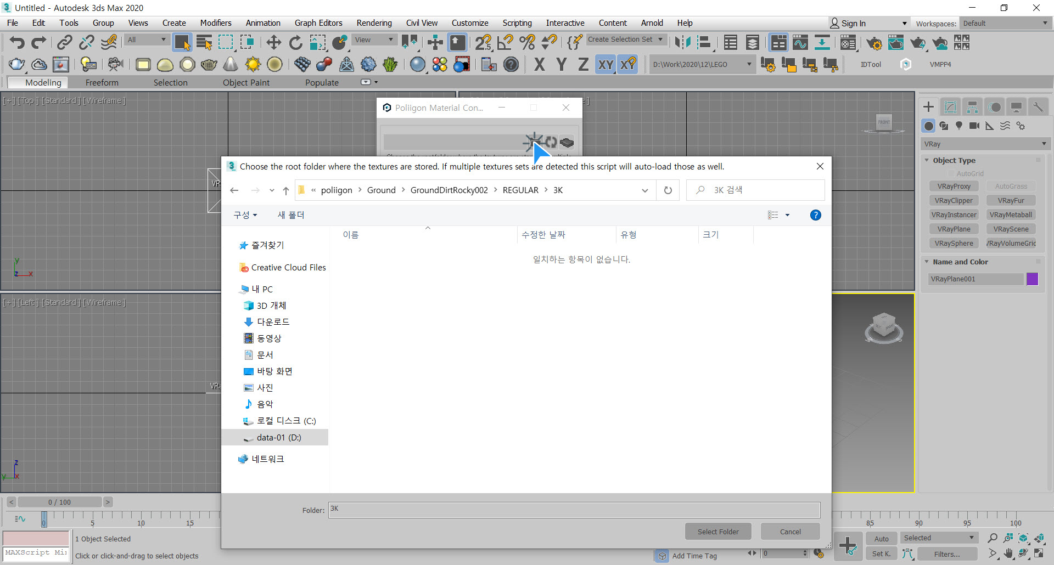
Task: Click the Y axis constraint
Action: pos(561,65)
